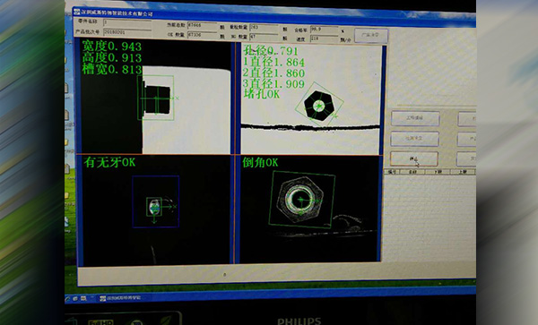
Task: Select the nut in the 倒角OK camera view
Action: [300, 200]
